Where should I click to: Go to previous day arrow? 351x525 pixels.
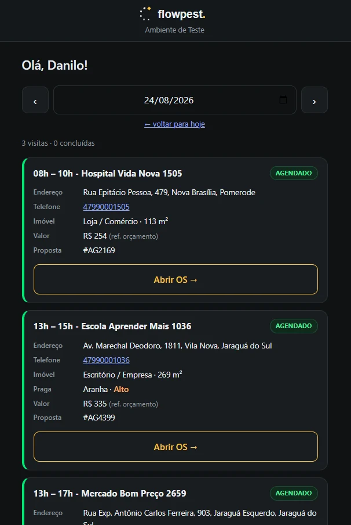coord(35,100)
